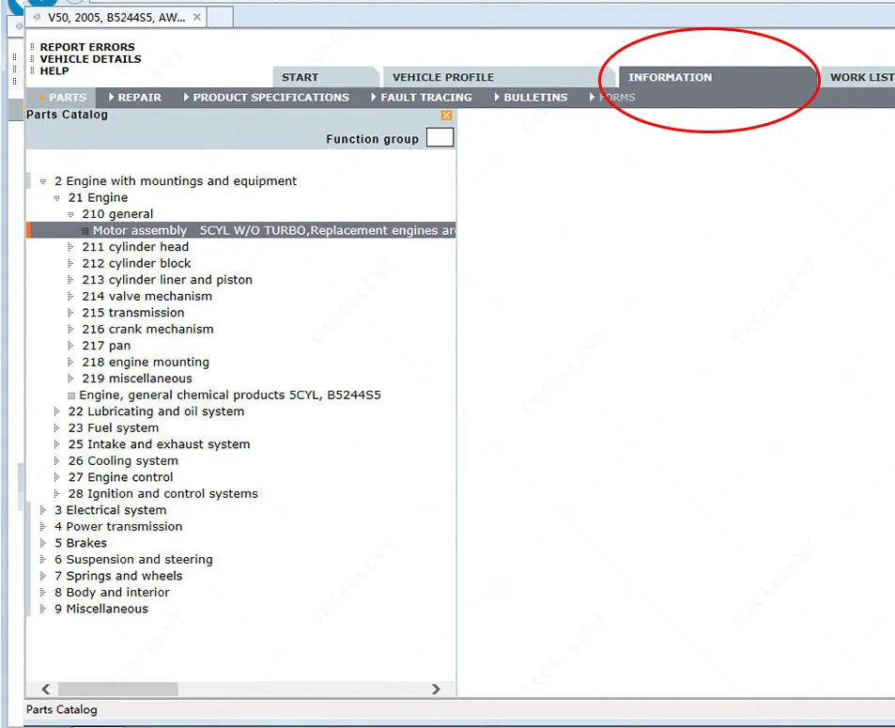Expand the 23 Fuel system node
The height and width of the screenshot is (728, 895).
pos(56,428)
